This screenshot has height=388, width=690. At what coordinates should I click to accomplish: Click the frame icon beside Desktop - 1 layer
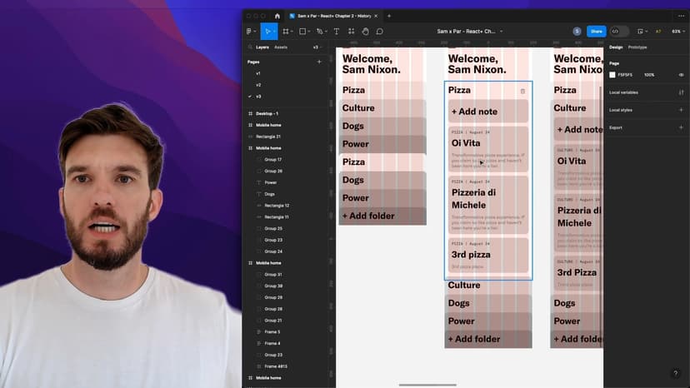coord(250,113)
